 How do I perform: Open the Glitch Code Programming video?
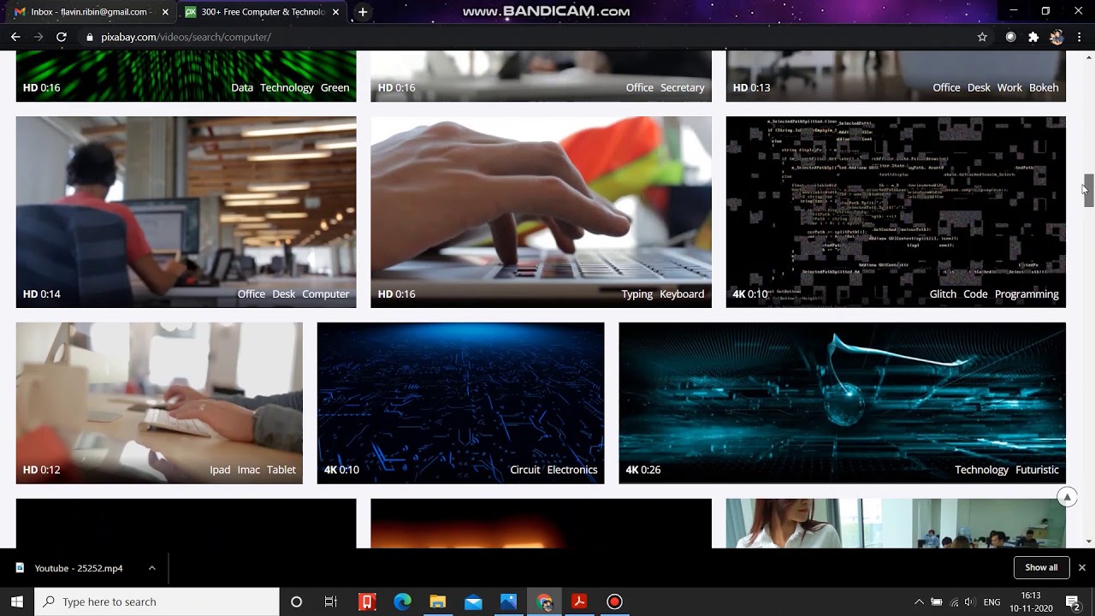(x=896, y=212)
